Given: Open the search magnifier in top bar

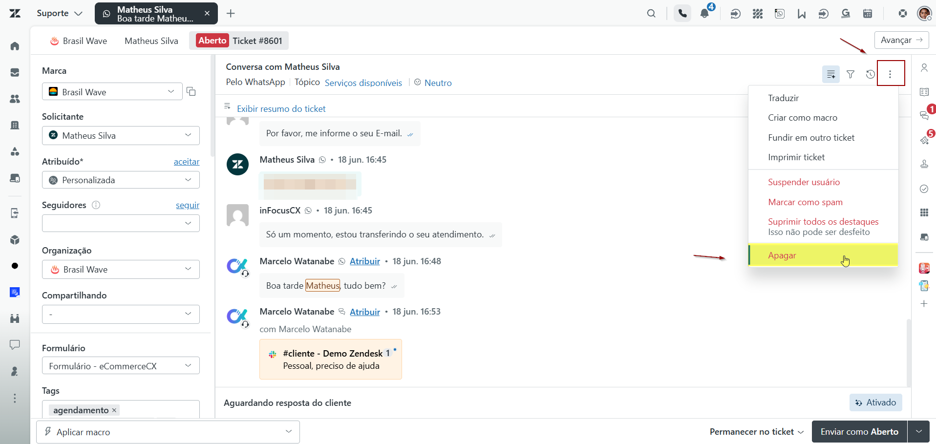Looking at the screenshot, I should point(651,14).
